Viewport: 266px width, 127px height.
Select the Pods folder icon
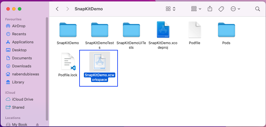click(227, 30)
